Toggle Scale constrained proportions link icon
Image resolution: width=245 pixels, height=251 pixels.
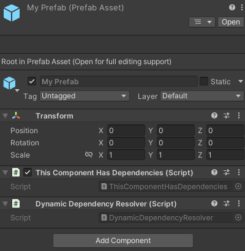pyautogui.click(x=89, y=155)
